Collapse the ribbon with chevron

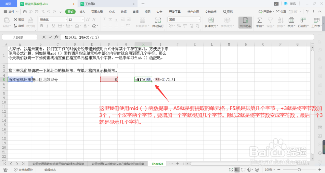point(320,12)
